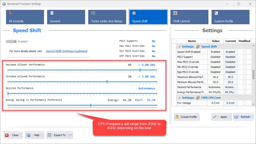The image size is (256, 144).
Task: Select the 30.0 value for Minimum Allowed Perfo
Action: [215, 82]
